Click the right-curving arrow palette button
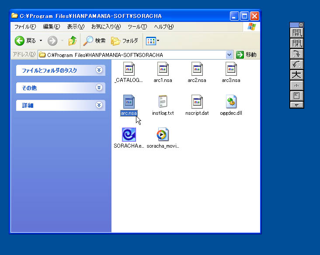The image size is (320, 255). point(296,54)
